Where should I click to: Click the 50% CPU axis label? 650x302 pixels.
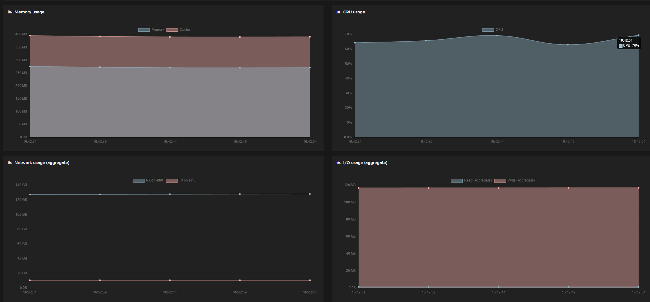pyautogui.click(x=348, y=64)
